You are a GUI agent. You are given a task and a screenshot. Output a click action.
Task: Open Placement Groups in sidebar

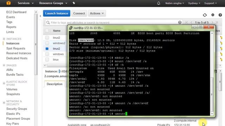point(18,119)
